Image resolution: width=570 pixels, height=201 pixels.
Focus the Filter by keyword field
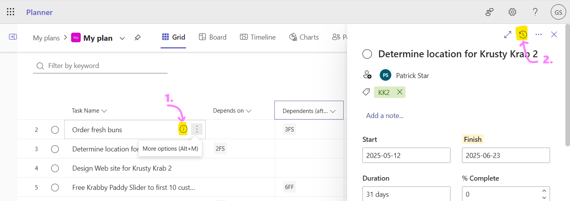[x=100, y=66]
